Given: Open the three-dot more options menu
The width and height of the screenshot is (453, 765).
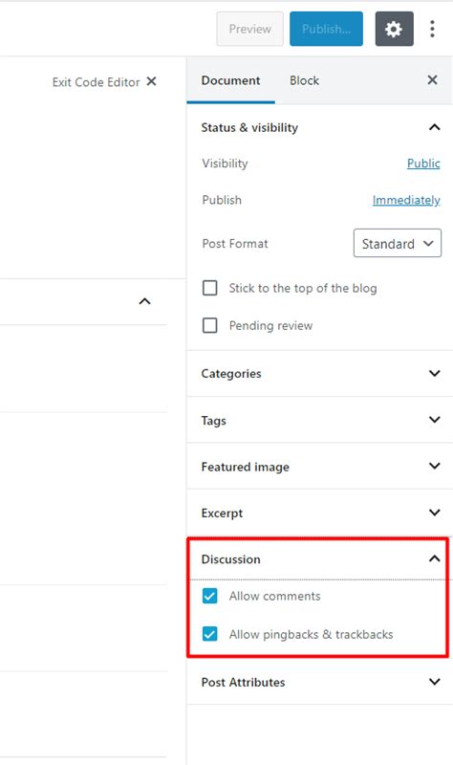Looking at the screenshot, I should 432,30.
